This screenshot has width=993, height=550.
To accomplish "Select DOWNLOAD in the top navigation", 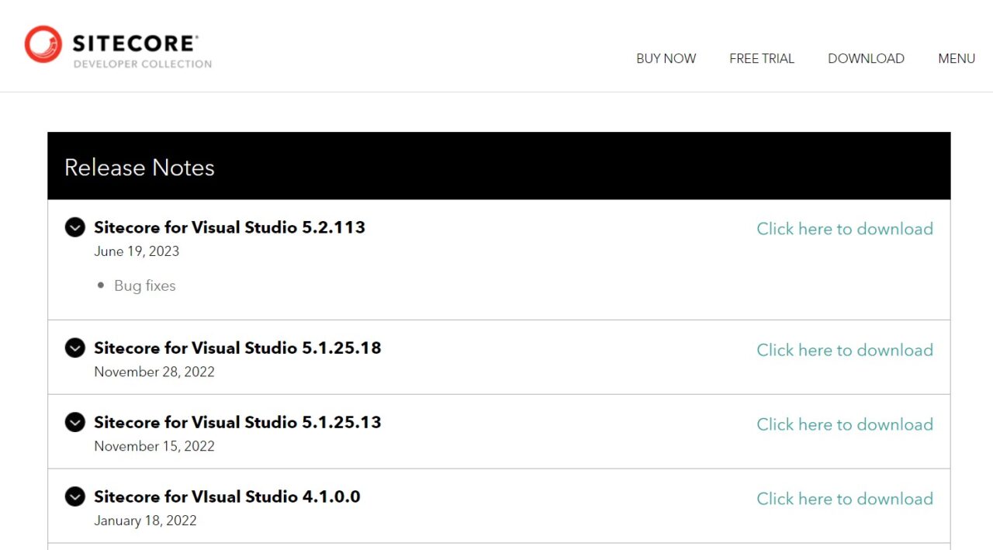I will click(866, 58).
